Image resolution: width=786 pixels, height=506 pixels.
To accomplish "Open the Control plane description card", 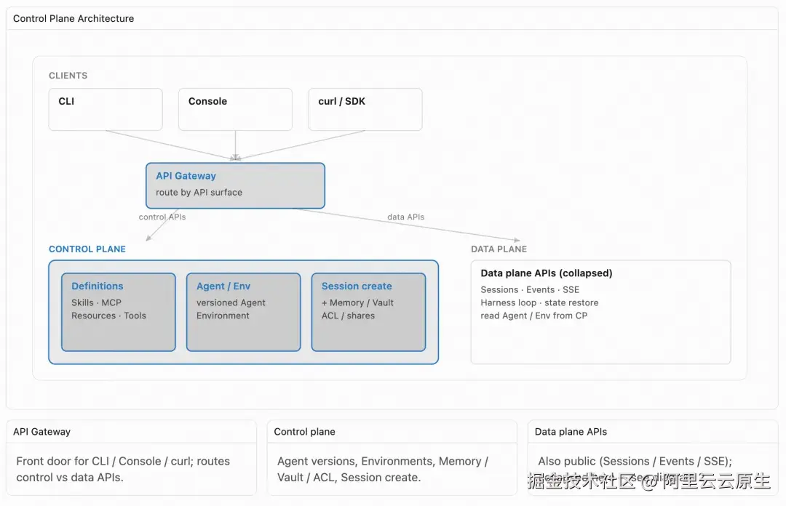I will tap(392, 458).
